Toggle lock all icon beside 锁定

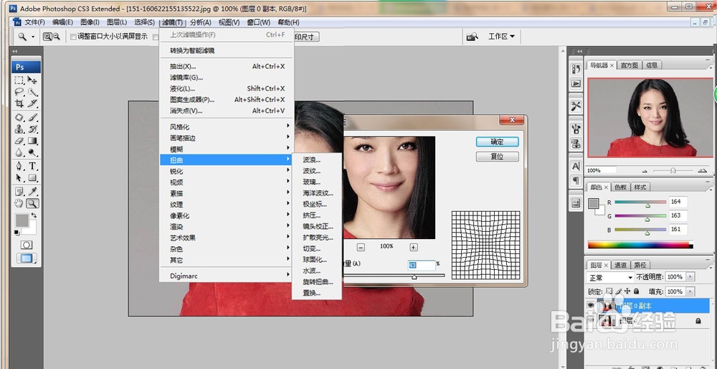635,291
